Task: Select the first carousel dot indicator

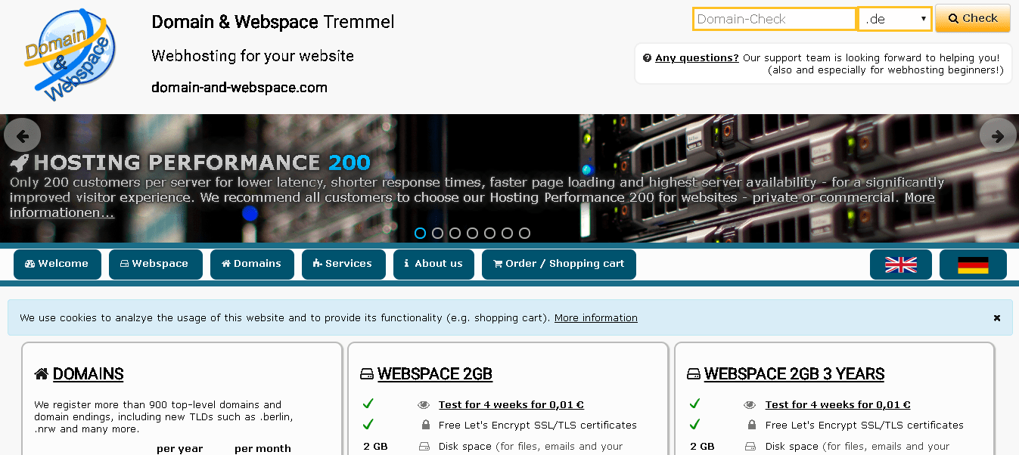Action: (x=420, y=233)
